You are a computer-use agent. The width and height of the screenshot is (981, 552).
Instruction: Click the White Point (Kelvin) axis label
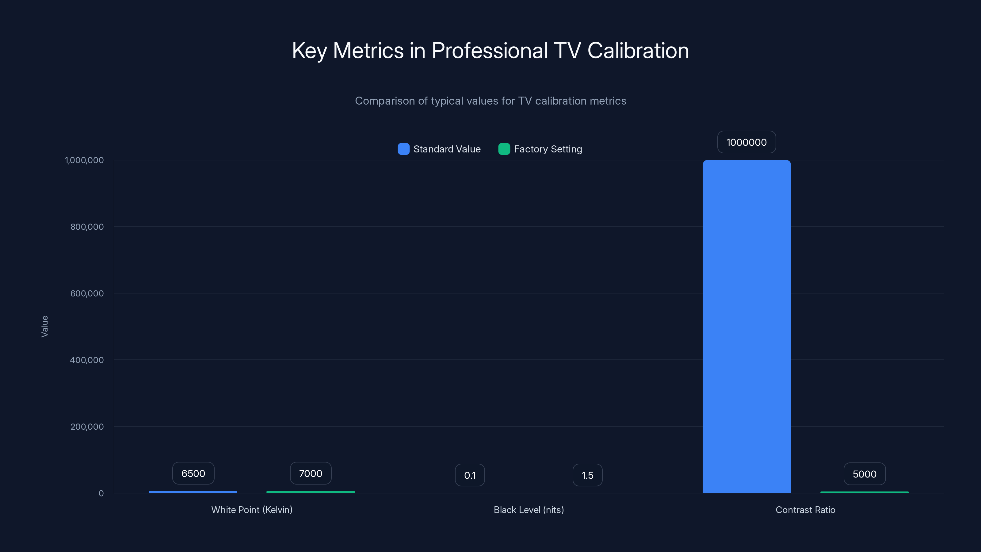(252, 510)
